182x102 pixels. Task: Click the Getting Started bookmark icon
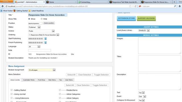click(15, 11)
